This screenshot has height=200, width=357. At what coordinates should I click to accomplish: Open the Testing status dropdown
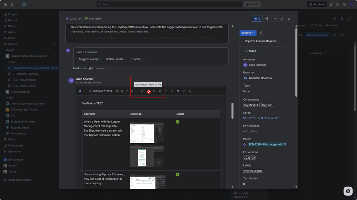click(248, 33)
